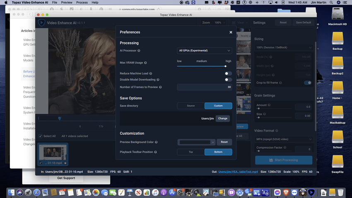This screenshot has width=352, height=198.
Task: Click the timeline playhead marker
Action: [x=60, y=118]
